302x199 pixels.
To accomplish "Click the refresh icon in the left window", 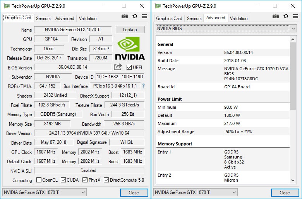I will [x=135, y=16].
